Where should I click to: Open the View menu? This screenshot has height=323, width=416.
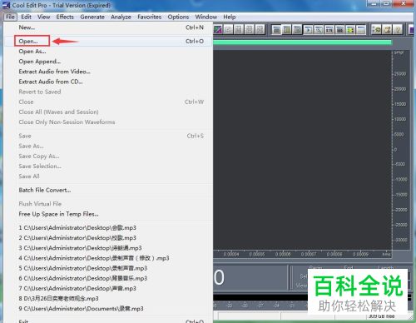click(44, 17)
